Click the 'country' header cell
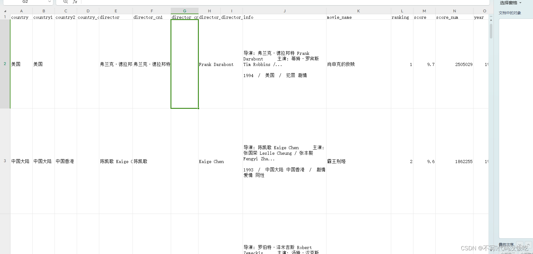The height and width of the screenshot is (254, 533). pos(21,17)
